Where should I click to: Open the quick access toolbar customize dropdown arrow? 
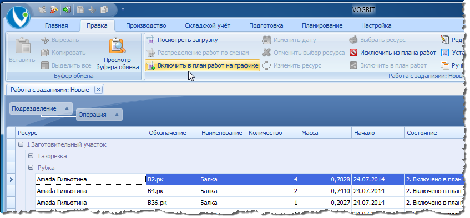tap(123, 9)
